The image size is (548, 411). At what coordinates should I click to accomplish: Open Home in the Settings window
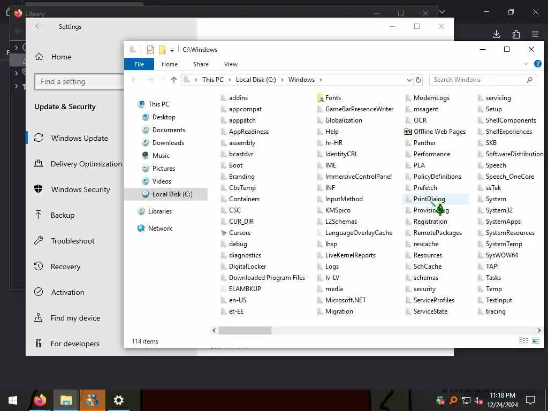tap(61, 57)
